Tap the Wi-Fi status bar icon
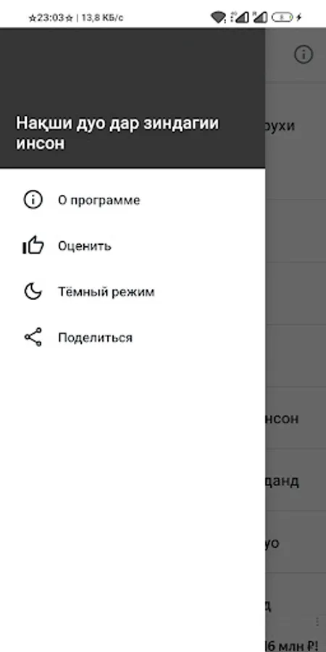The image size is (326, 652). [218, 17]
